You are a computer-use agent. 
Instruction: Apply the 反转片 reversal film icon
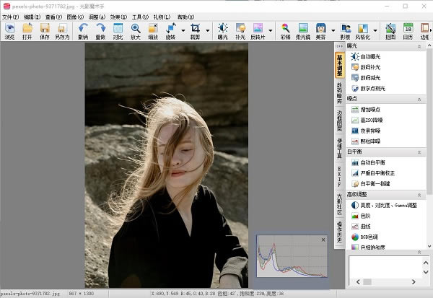258,31
